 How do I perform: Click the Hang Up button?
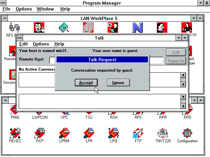pyautogui.click(x=176, y=61)
